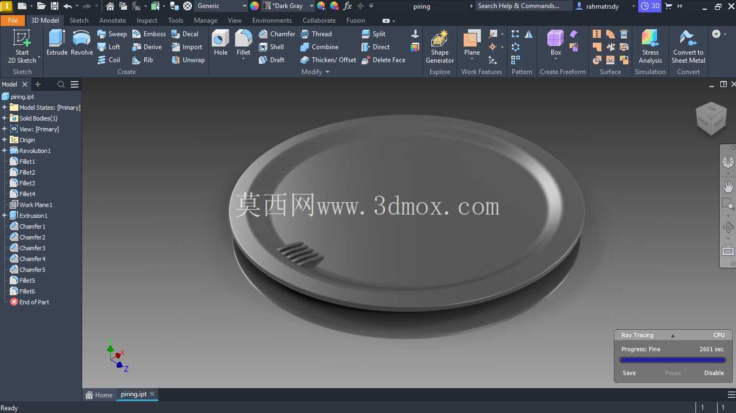
Task: Expand the Origin folder
Action: pyautogui.click(x=4, y=140)
